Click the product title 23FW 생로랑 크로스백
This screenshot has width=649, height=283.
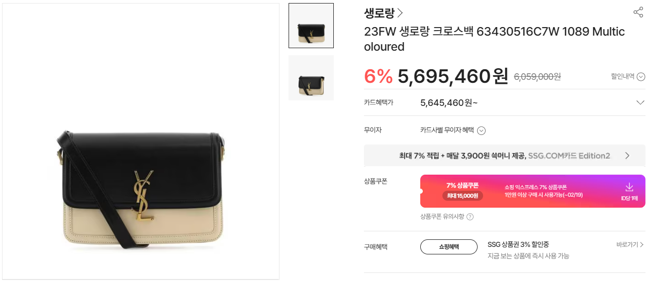coord(494,32)
